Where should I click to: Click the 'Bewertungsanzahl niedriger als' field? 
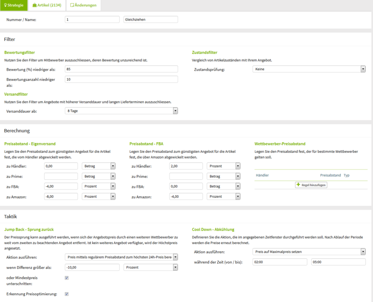tap(121, 79)
